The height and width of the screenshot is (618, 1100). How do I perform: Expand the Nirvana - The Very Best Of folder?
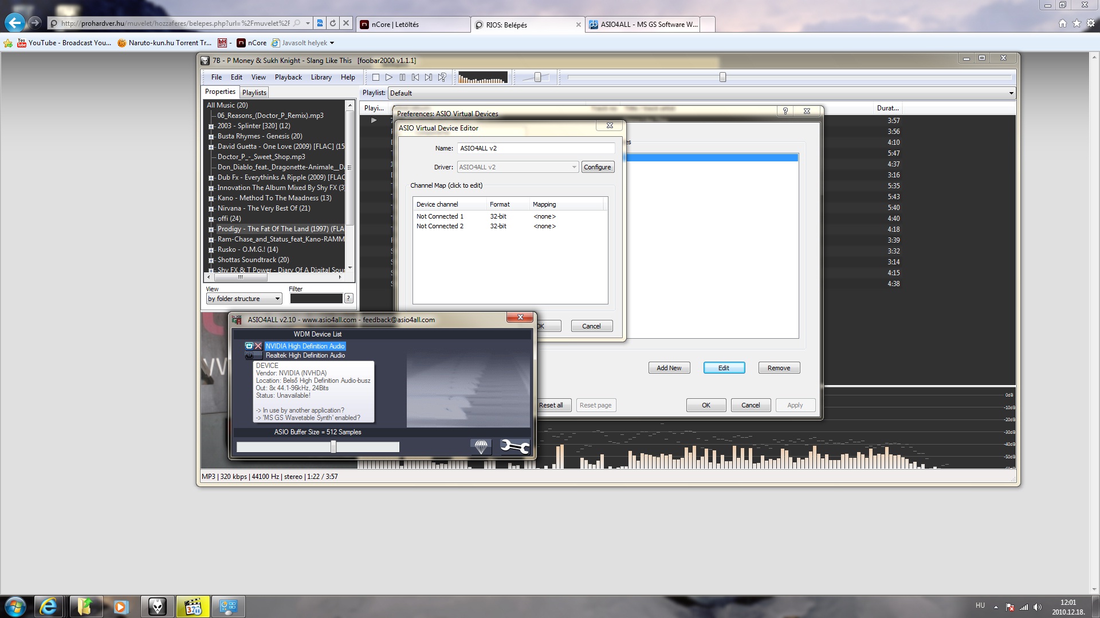point(211,209)
